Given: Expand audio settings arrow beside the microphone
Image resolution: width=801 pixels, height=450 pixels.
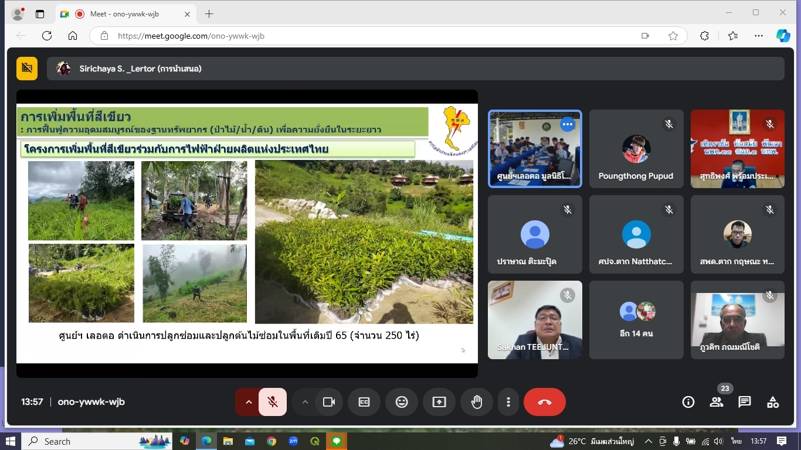Looking at the screenshot, I should tap(249, 402).
